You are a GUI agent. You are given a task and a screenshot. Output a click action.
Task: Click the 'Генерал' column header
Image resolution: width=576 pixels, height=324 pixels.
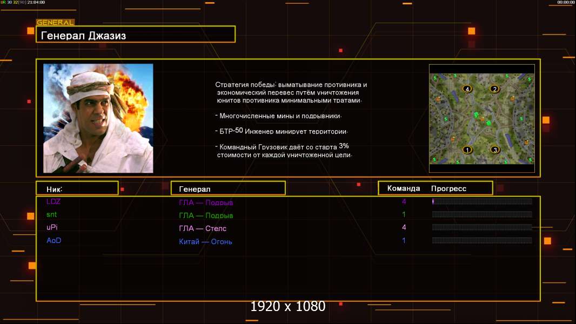228,188
